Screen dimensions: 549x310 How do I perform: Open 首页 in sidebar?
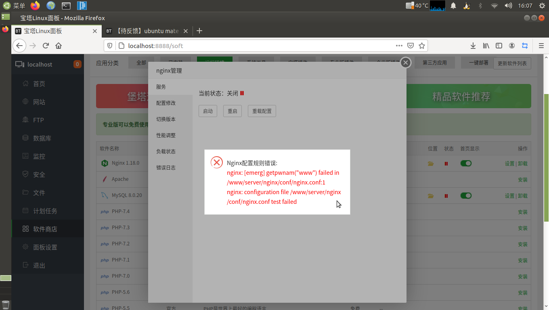coord(48,84)
